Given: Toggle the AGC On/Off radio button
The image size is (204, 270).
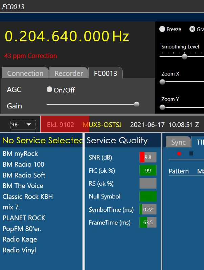Looking at the screenshot, I should pos(49,89).
